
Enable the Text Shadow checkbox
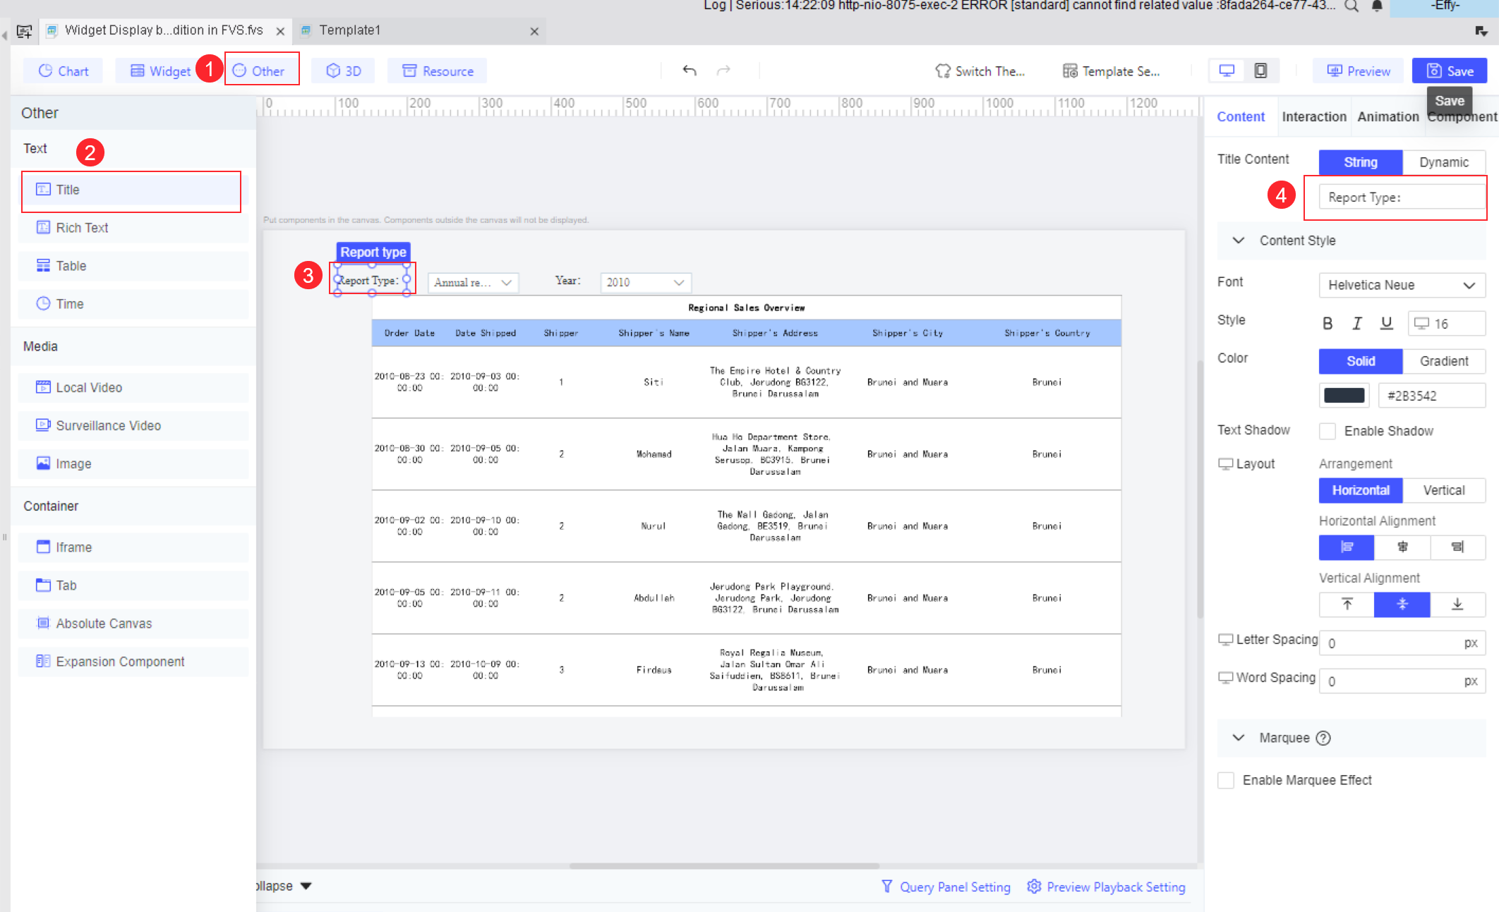pyautogui.click(x=1328, y=431)
